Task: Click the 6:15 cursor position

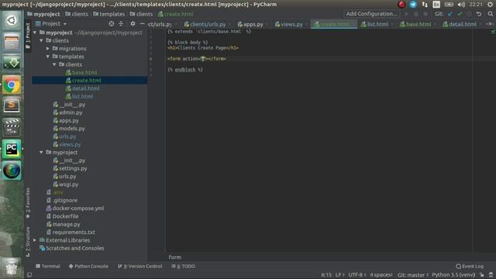Action: coord(326,275)
